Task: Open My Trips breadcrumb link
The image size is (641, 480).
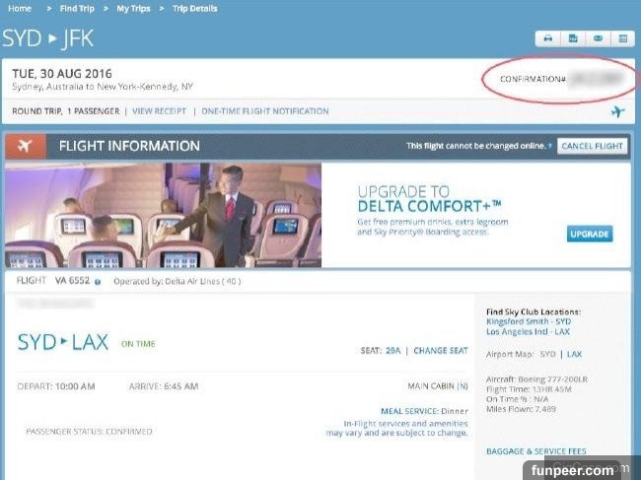Action: pyautogui.click(x=134, y=9)
